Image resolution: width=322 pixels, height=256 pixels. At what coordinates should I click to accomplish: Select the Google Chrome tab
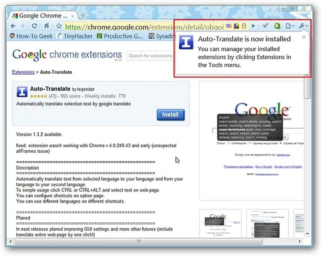point(43,15)
